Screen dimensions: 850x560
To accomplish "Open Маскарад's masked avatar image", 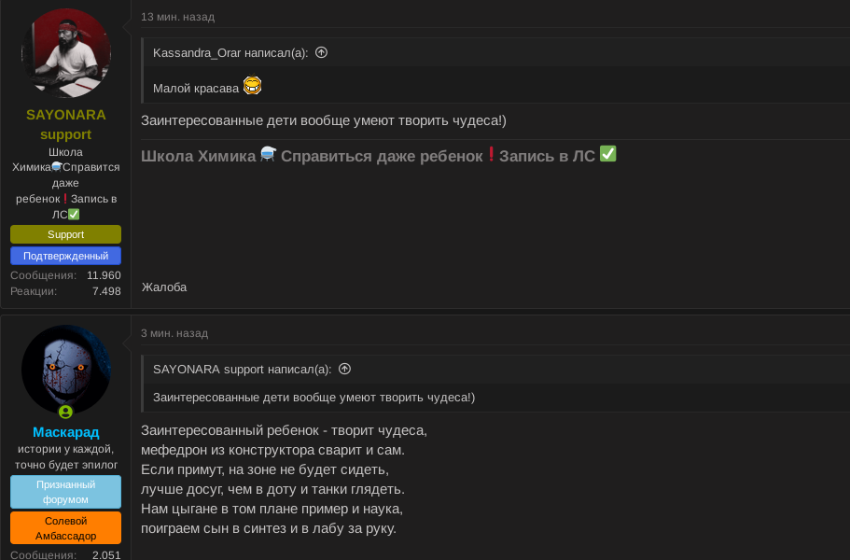I will point(66,367).
